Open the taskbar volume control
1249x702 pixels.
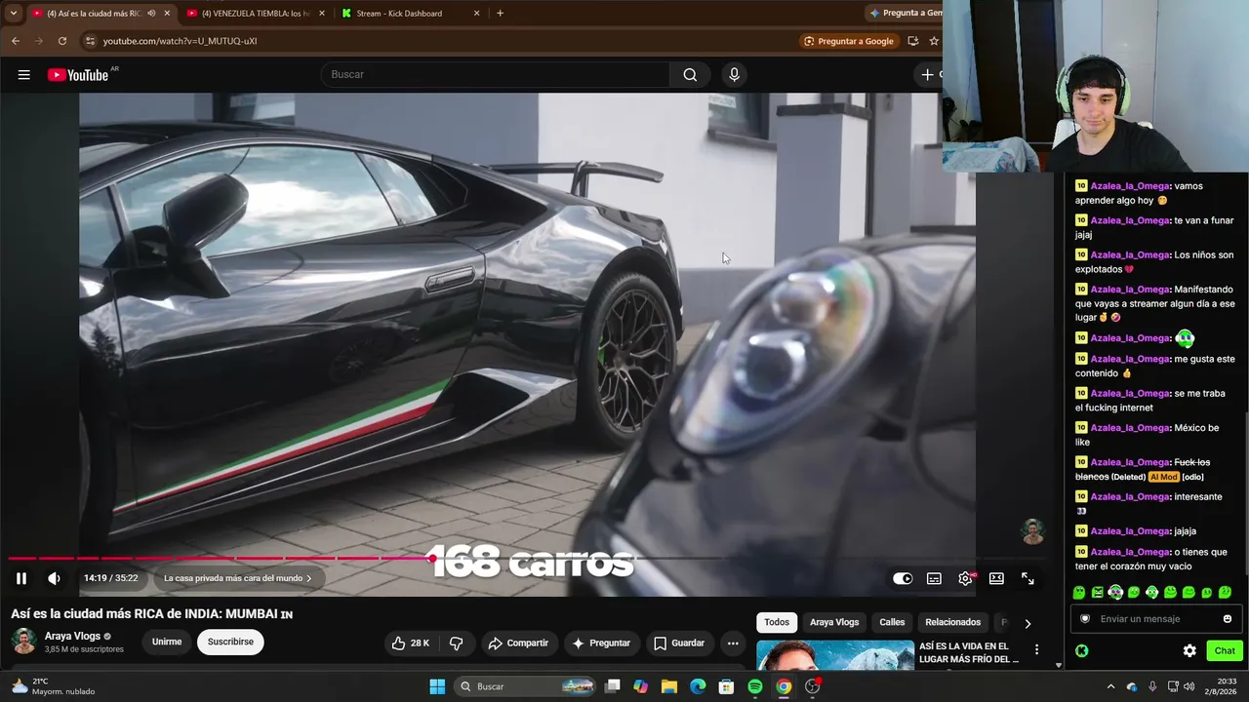(x=1189, y=686)
